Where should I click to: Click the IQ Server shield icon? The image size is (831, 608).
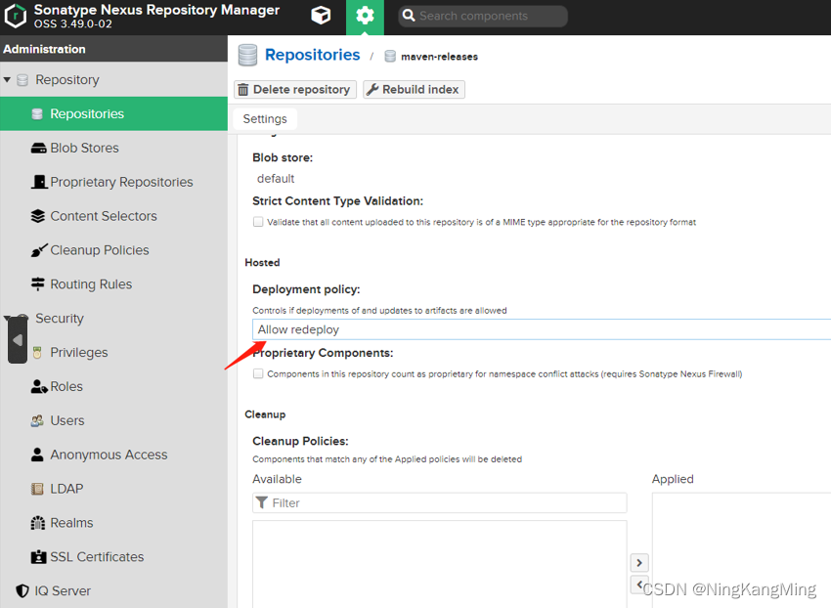22,591
